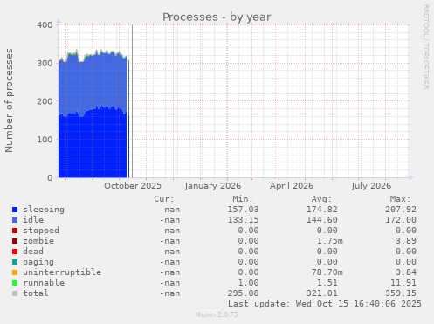Click total max value 359.15

pos(401,293)
